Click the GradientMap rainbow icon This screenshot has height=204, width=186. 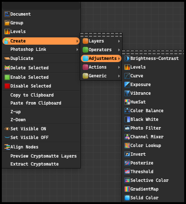[x=127, y=189]
